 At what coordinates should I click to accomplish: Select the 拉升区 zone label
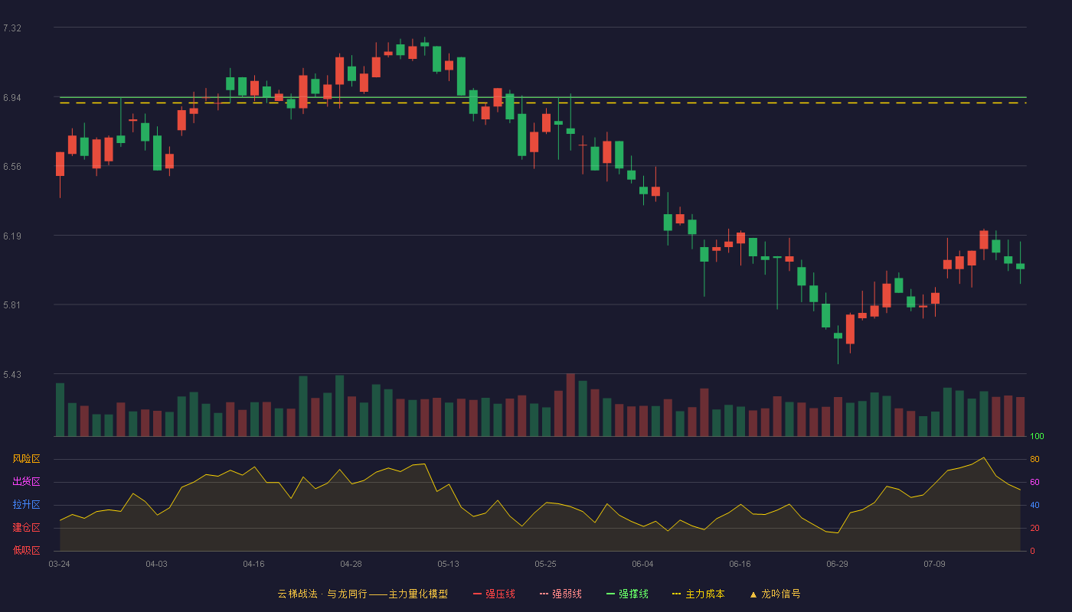[x=26, y=505]
